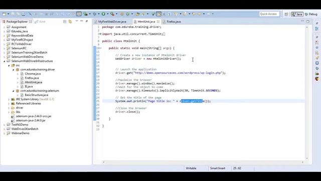This screenshot has width=321, height=181.
Task: Collapse the SeleniumWebDriverInfrastructure project
Action: 5,61
